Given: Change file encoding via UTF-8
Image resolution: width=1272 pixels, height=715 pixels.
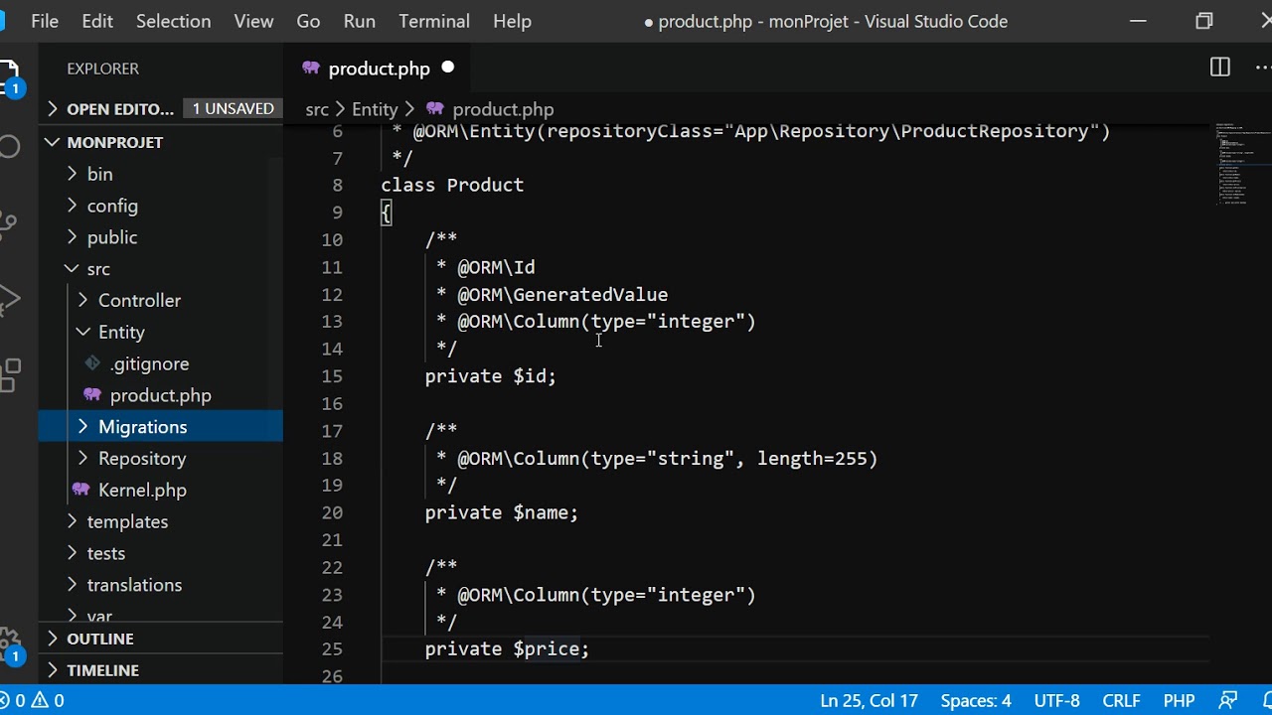Looking at the screenshot, I should point(1056,700).
